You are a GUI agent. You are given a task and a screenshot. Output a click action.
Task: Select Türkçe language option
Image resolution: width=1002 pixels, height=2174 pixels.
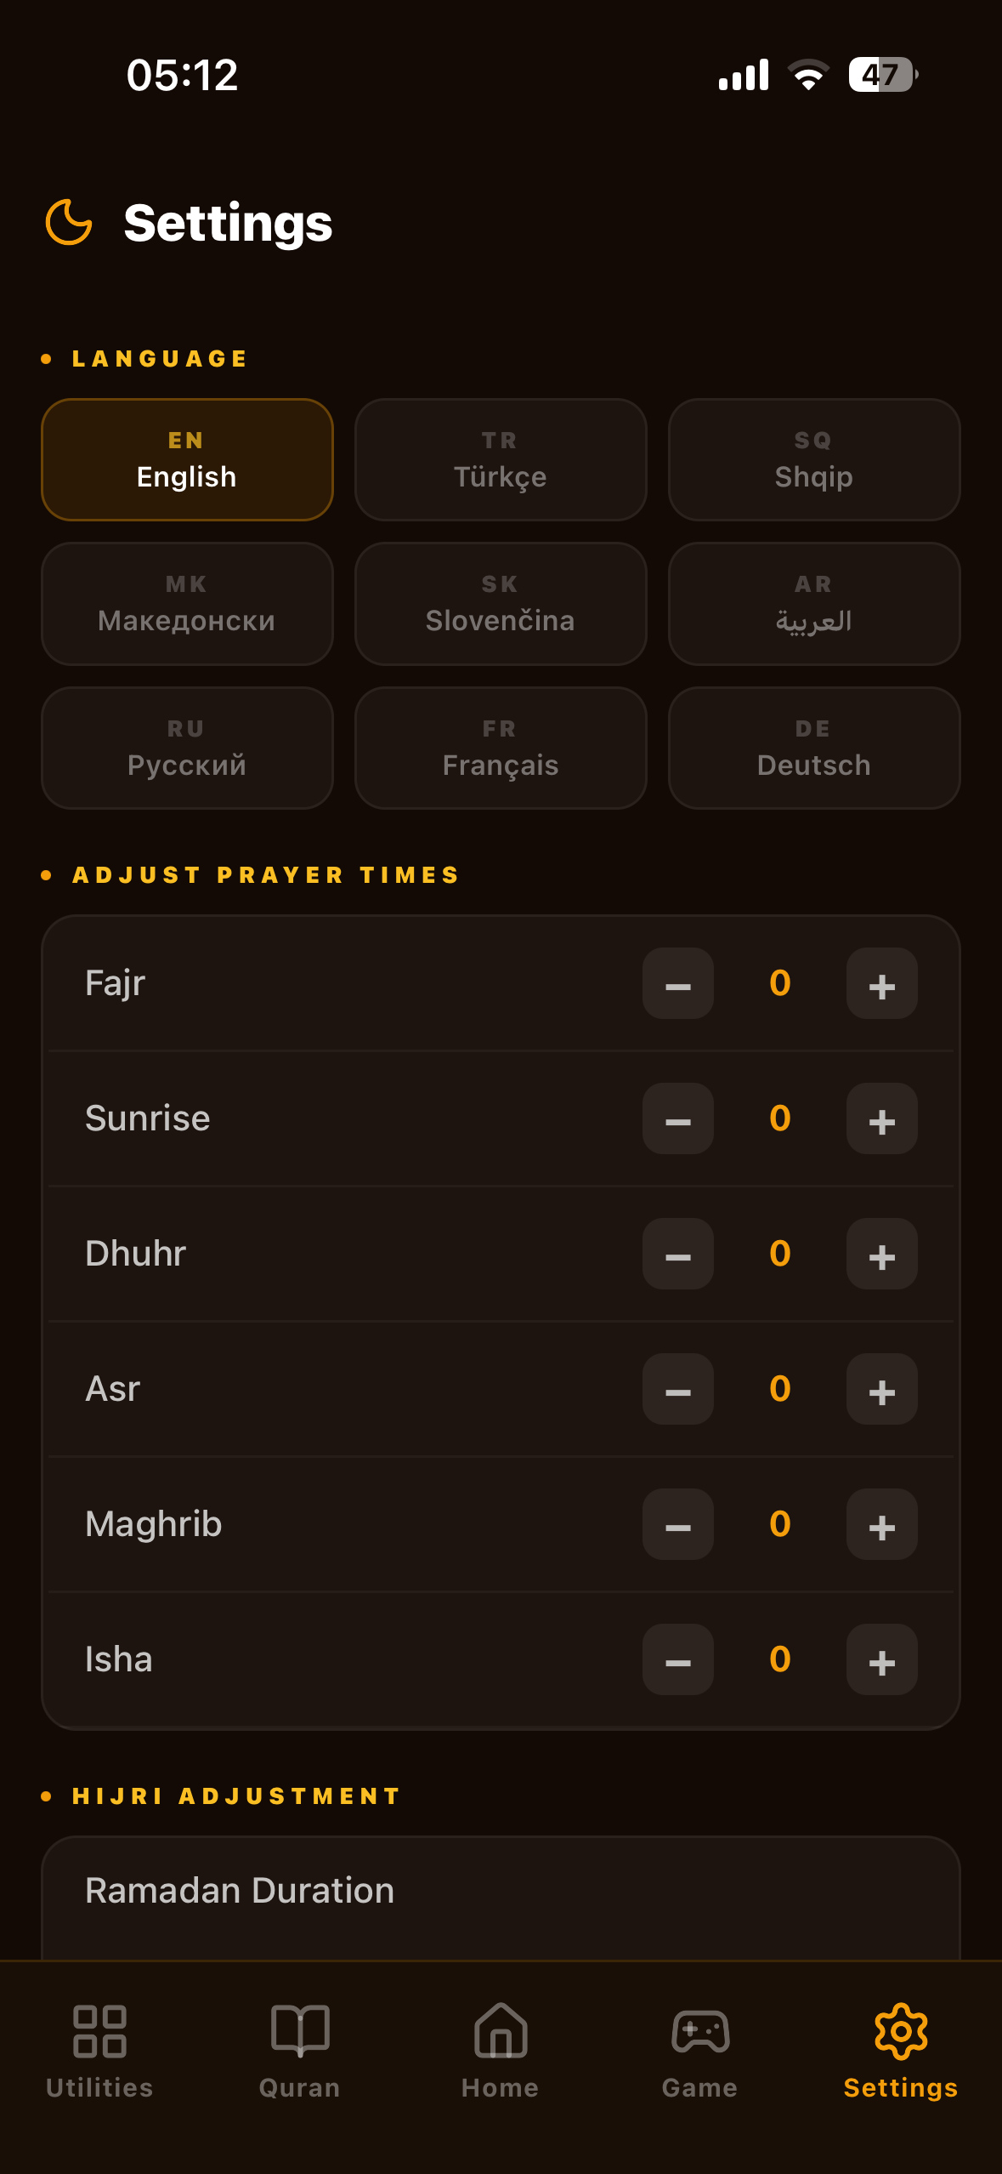point(501,459)
